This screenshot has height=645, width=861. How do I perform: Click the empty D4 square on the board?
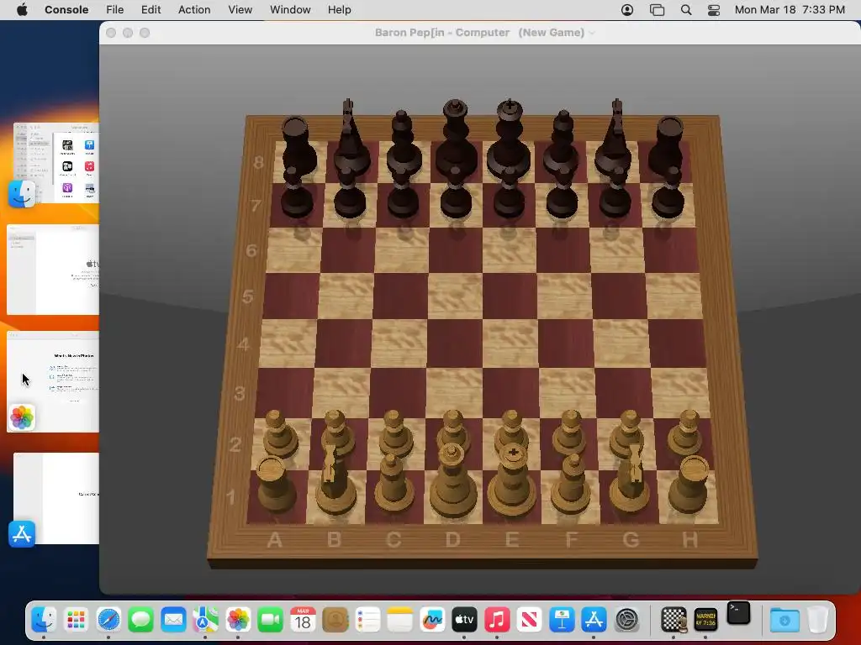point(454,343)
